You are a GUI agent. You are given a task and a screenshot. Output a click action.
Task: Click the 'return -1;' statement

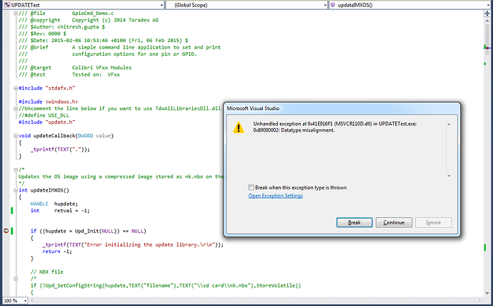[x=57, y=251]
